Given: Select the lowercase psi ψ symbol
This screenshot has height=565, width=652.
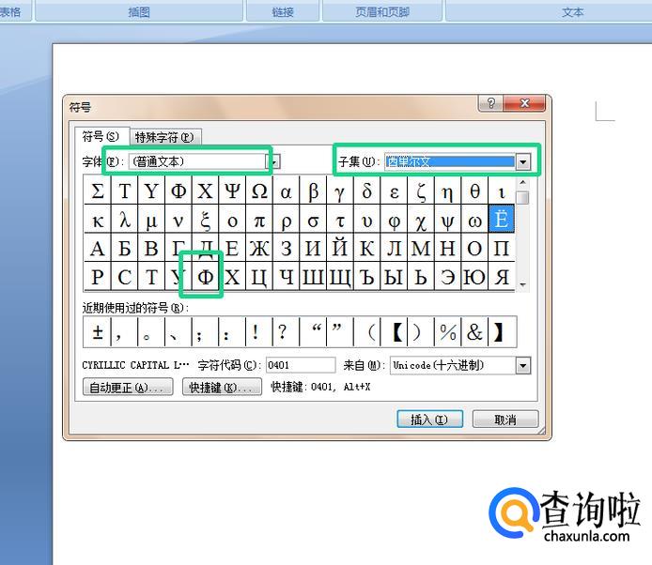Looking at the screenshot, I should [448, 219].
